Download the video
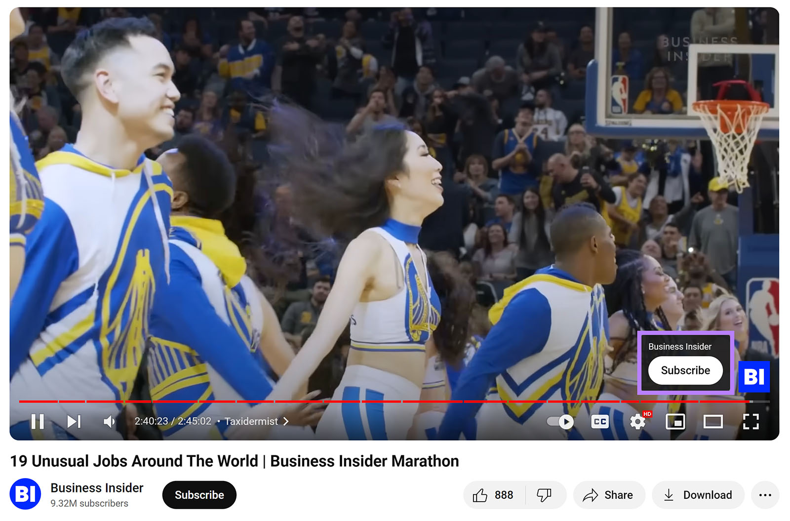Screen dimensions: 790x521 coord(698,494)
